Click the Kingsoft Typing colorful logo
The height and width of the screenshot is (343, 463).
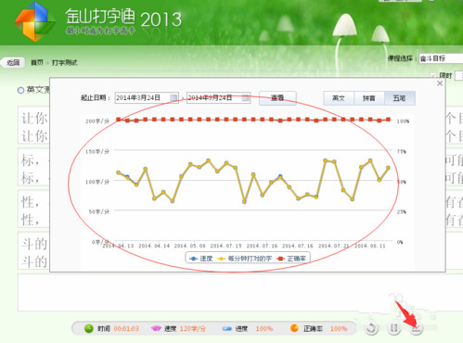34,21
